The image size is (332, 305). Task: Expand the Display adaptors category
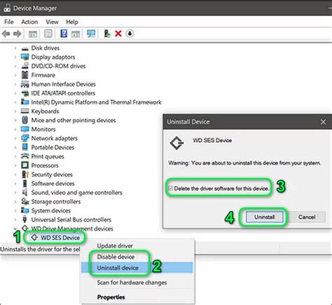coord(15,57)
